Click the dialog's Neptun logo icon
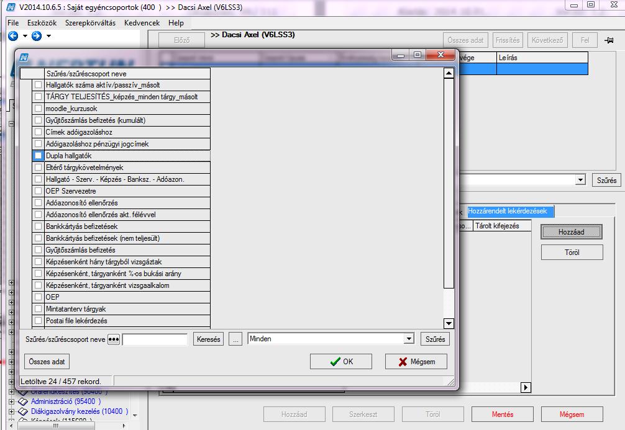The height and width of the screenshot is (430, 625). pos(24,57)
